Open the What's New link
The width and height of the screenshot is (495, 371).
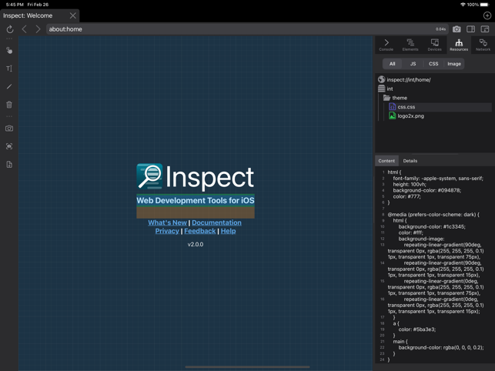tap(167, 222)
